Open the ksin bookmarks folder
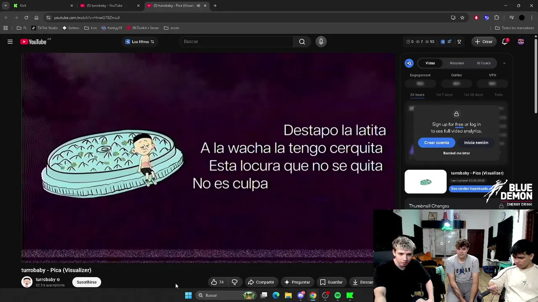538x302 pixels. pyautogui.click(x=90, y=28)
